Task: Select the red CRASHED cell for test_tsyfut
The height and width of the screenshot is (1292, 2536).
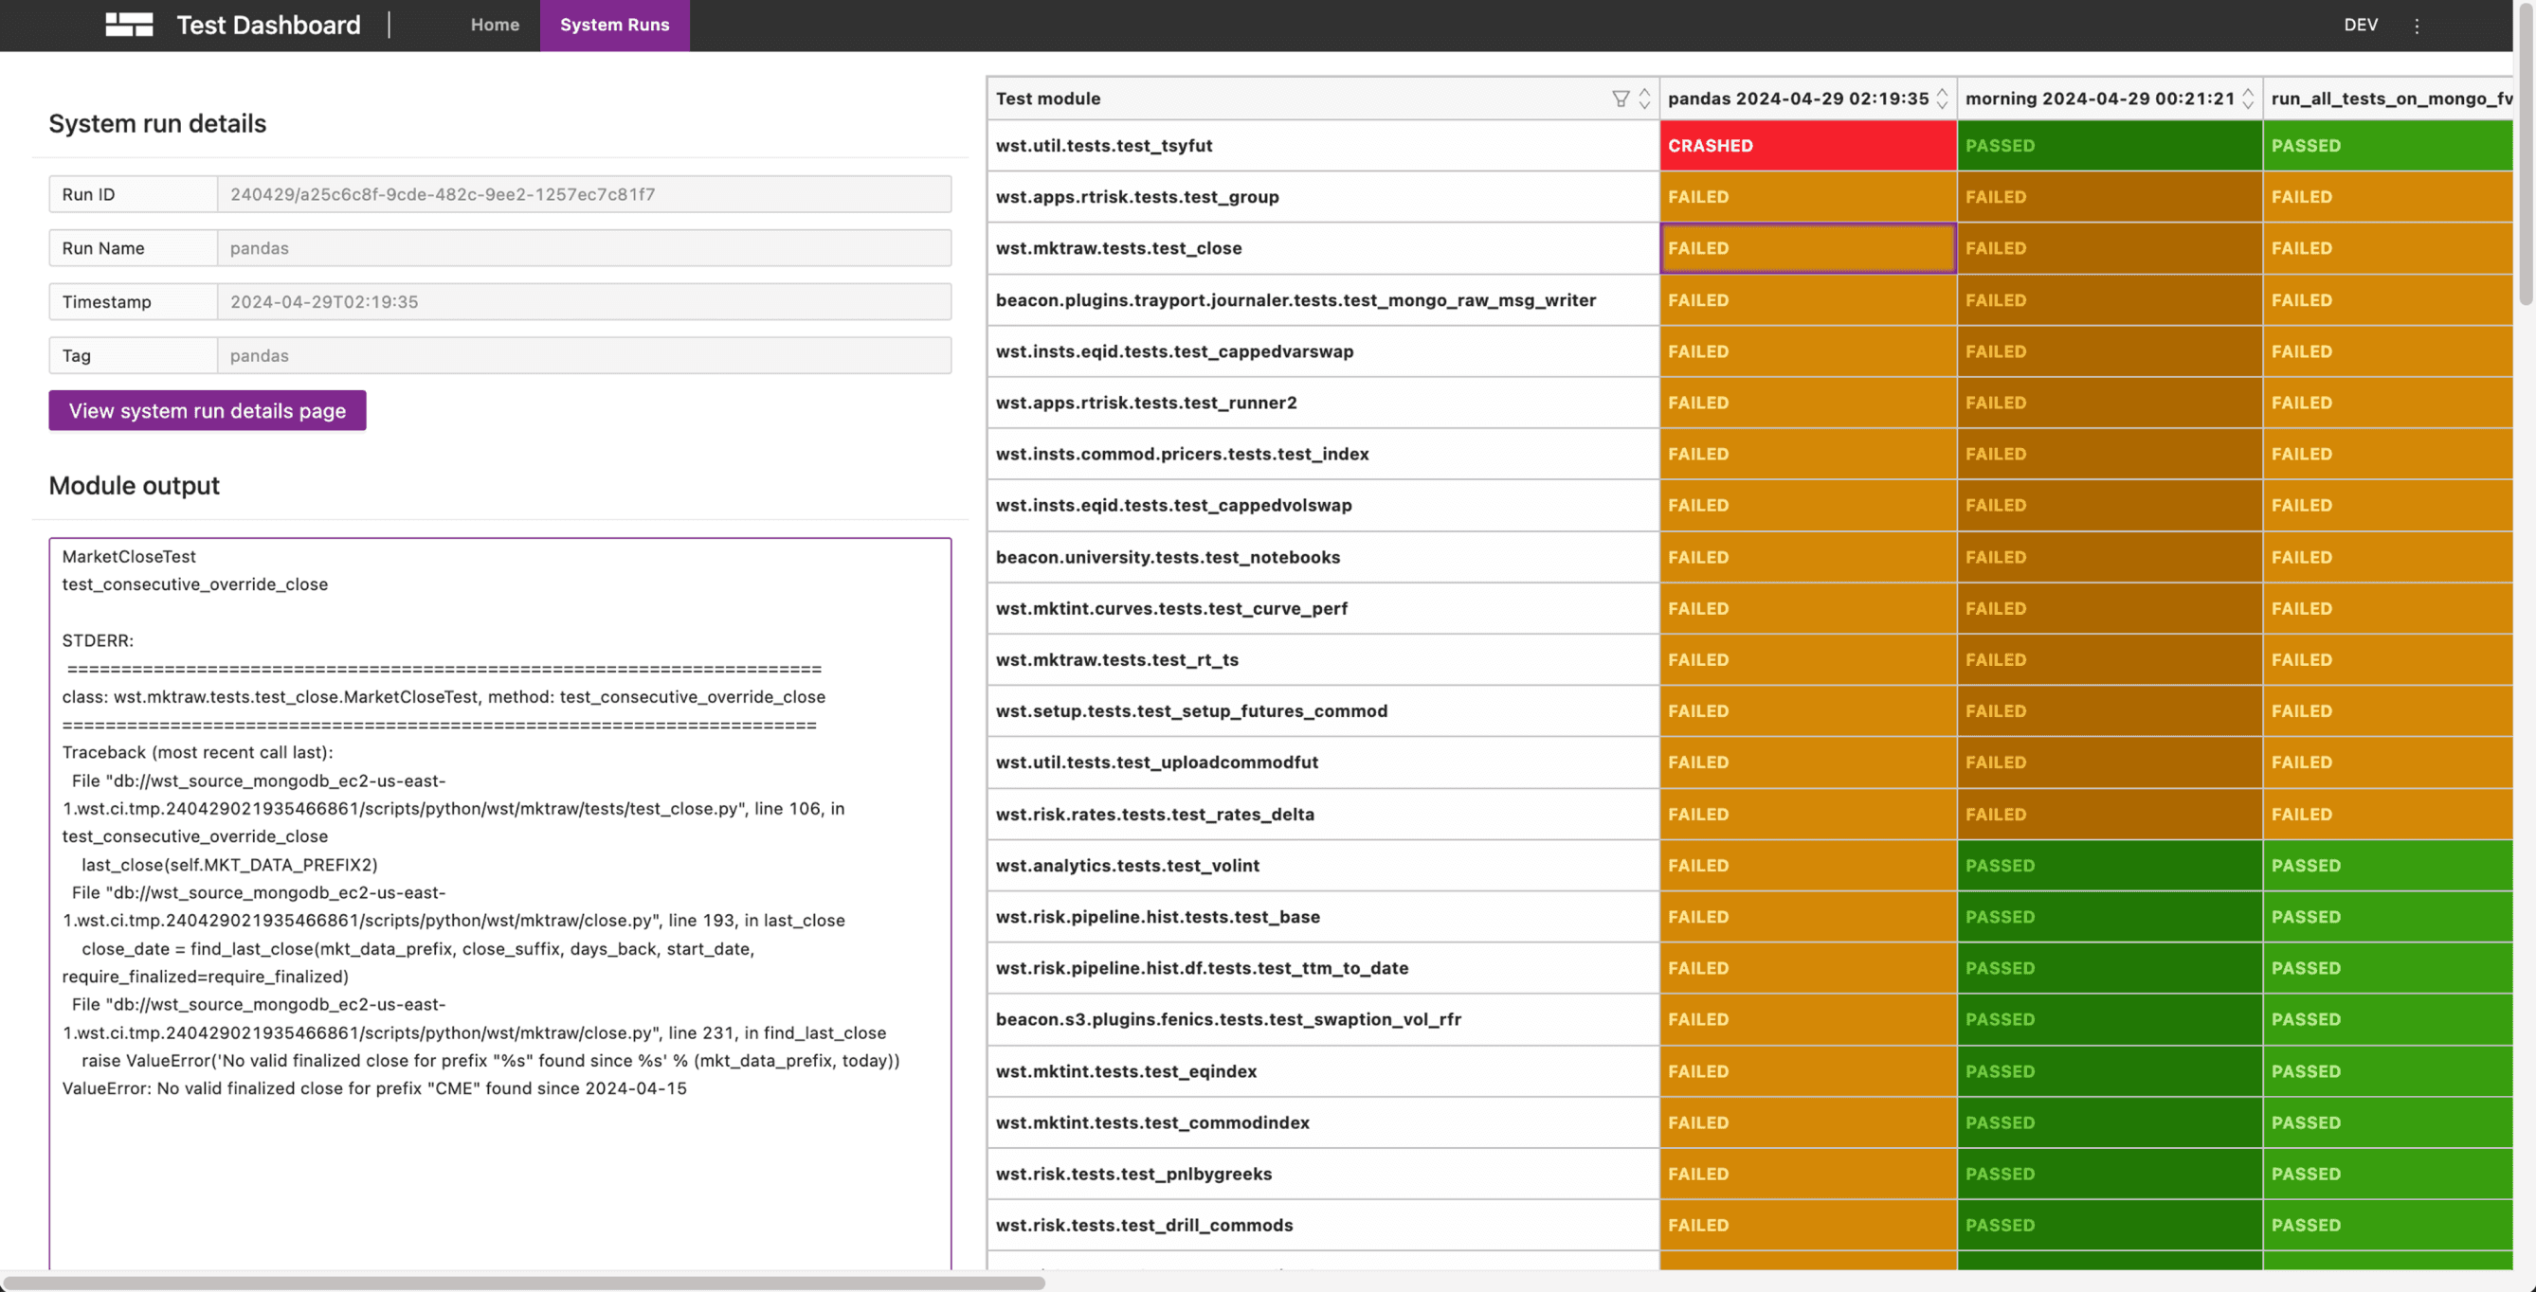Action: point(1806,146)
